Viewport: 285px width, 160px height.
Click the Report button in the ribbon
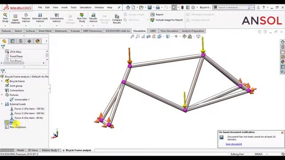coord(157,14)
